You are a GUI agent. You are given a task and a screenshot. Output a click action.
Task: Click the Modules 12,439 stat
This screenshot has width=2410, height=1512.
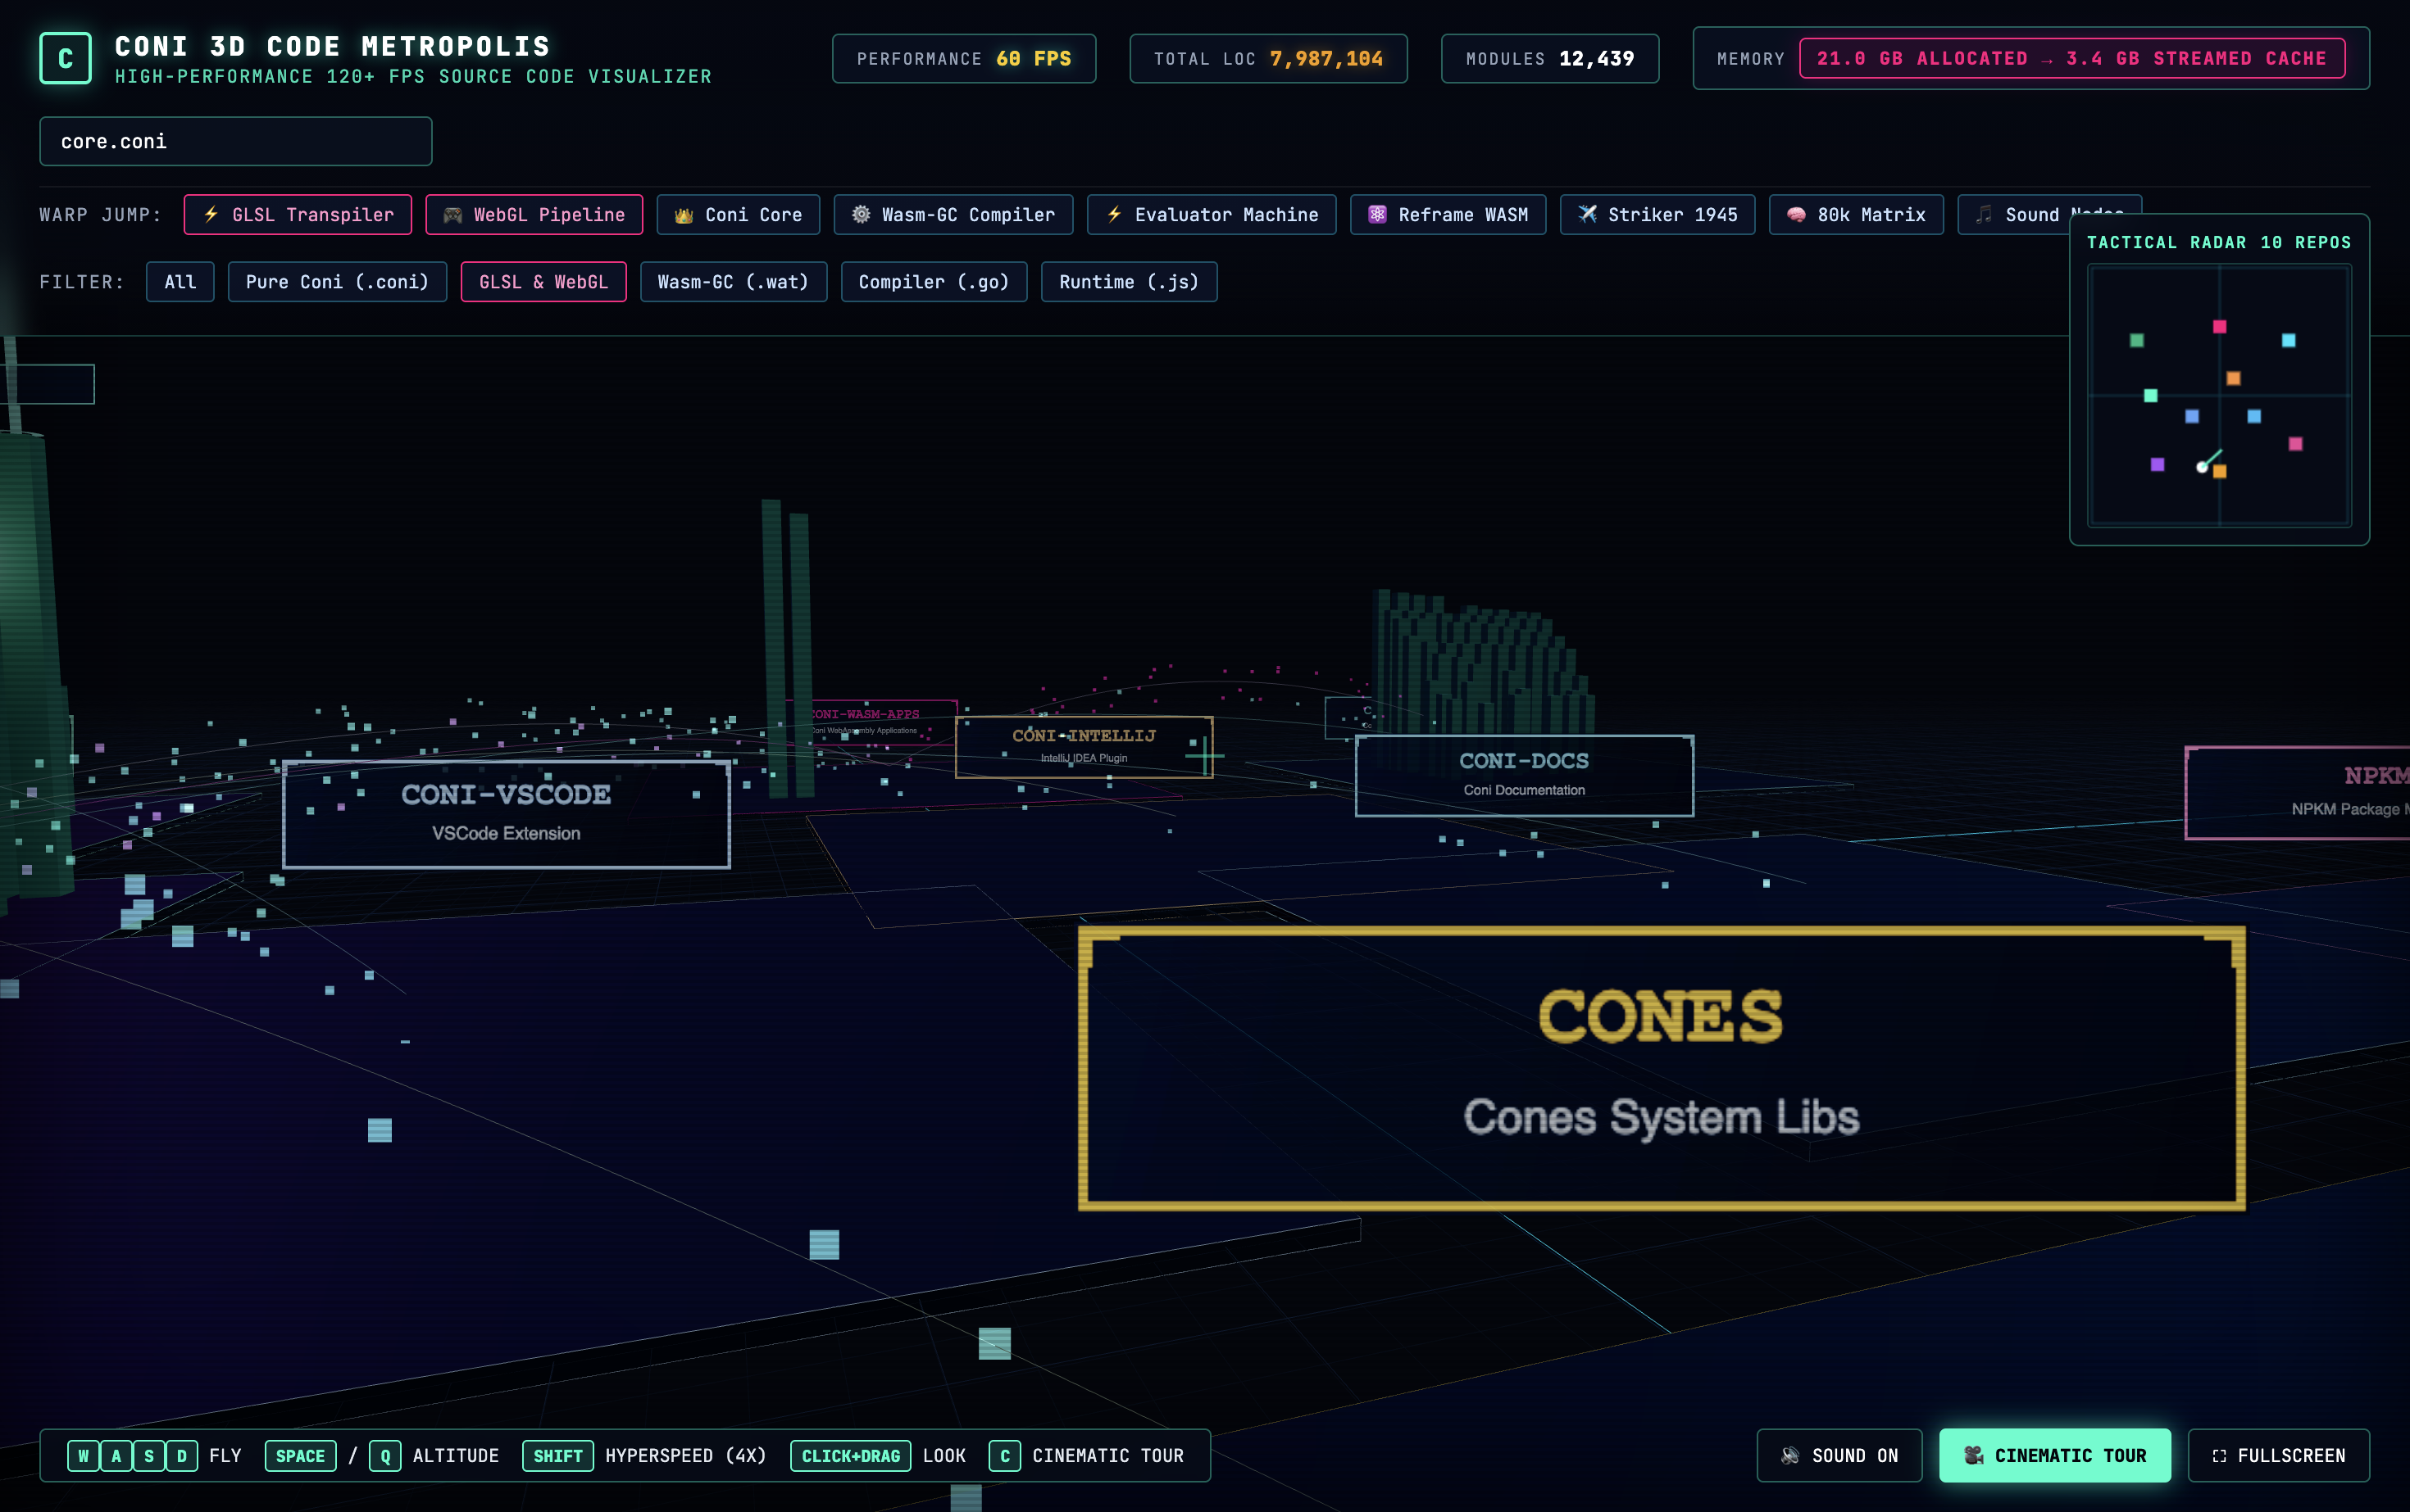pos(1550,58)
